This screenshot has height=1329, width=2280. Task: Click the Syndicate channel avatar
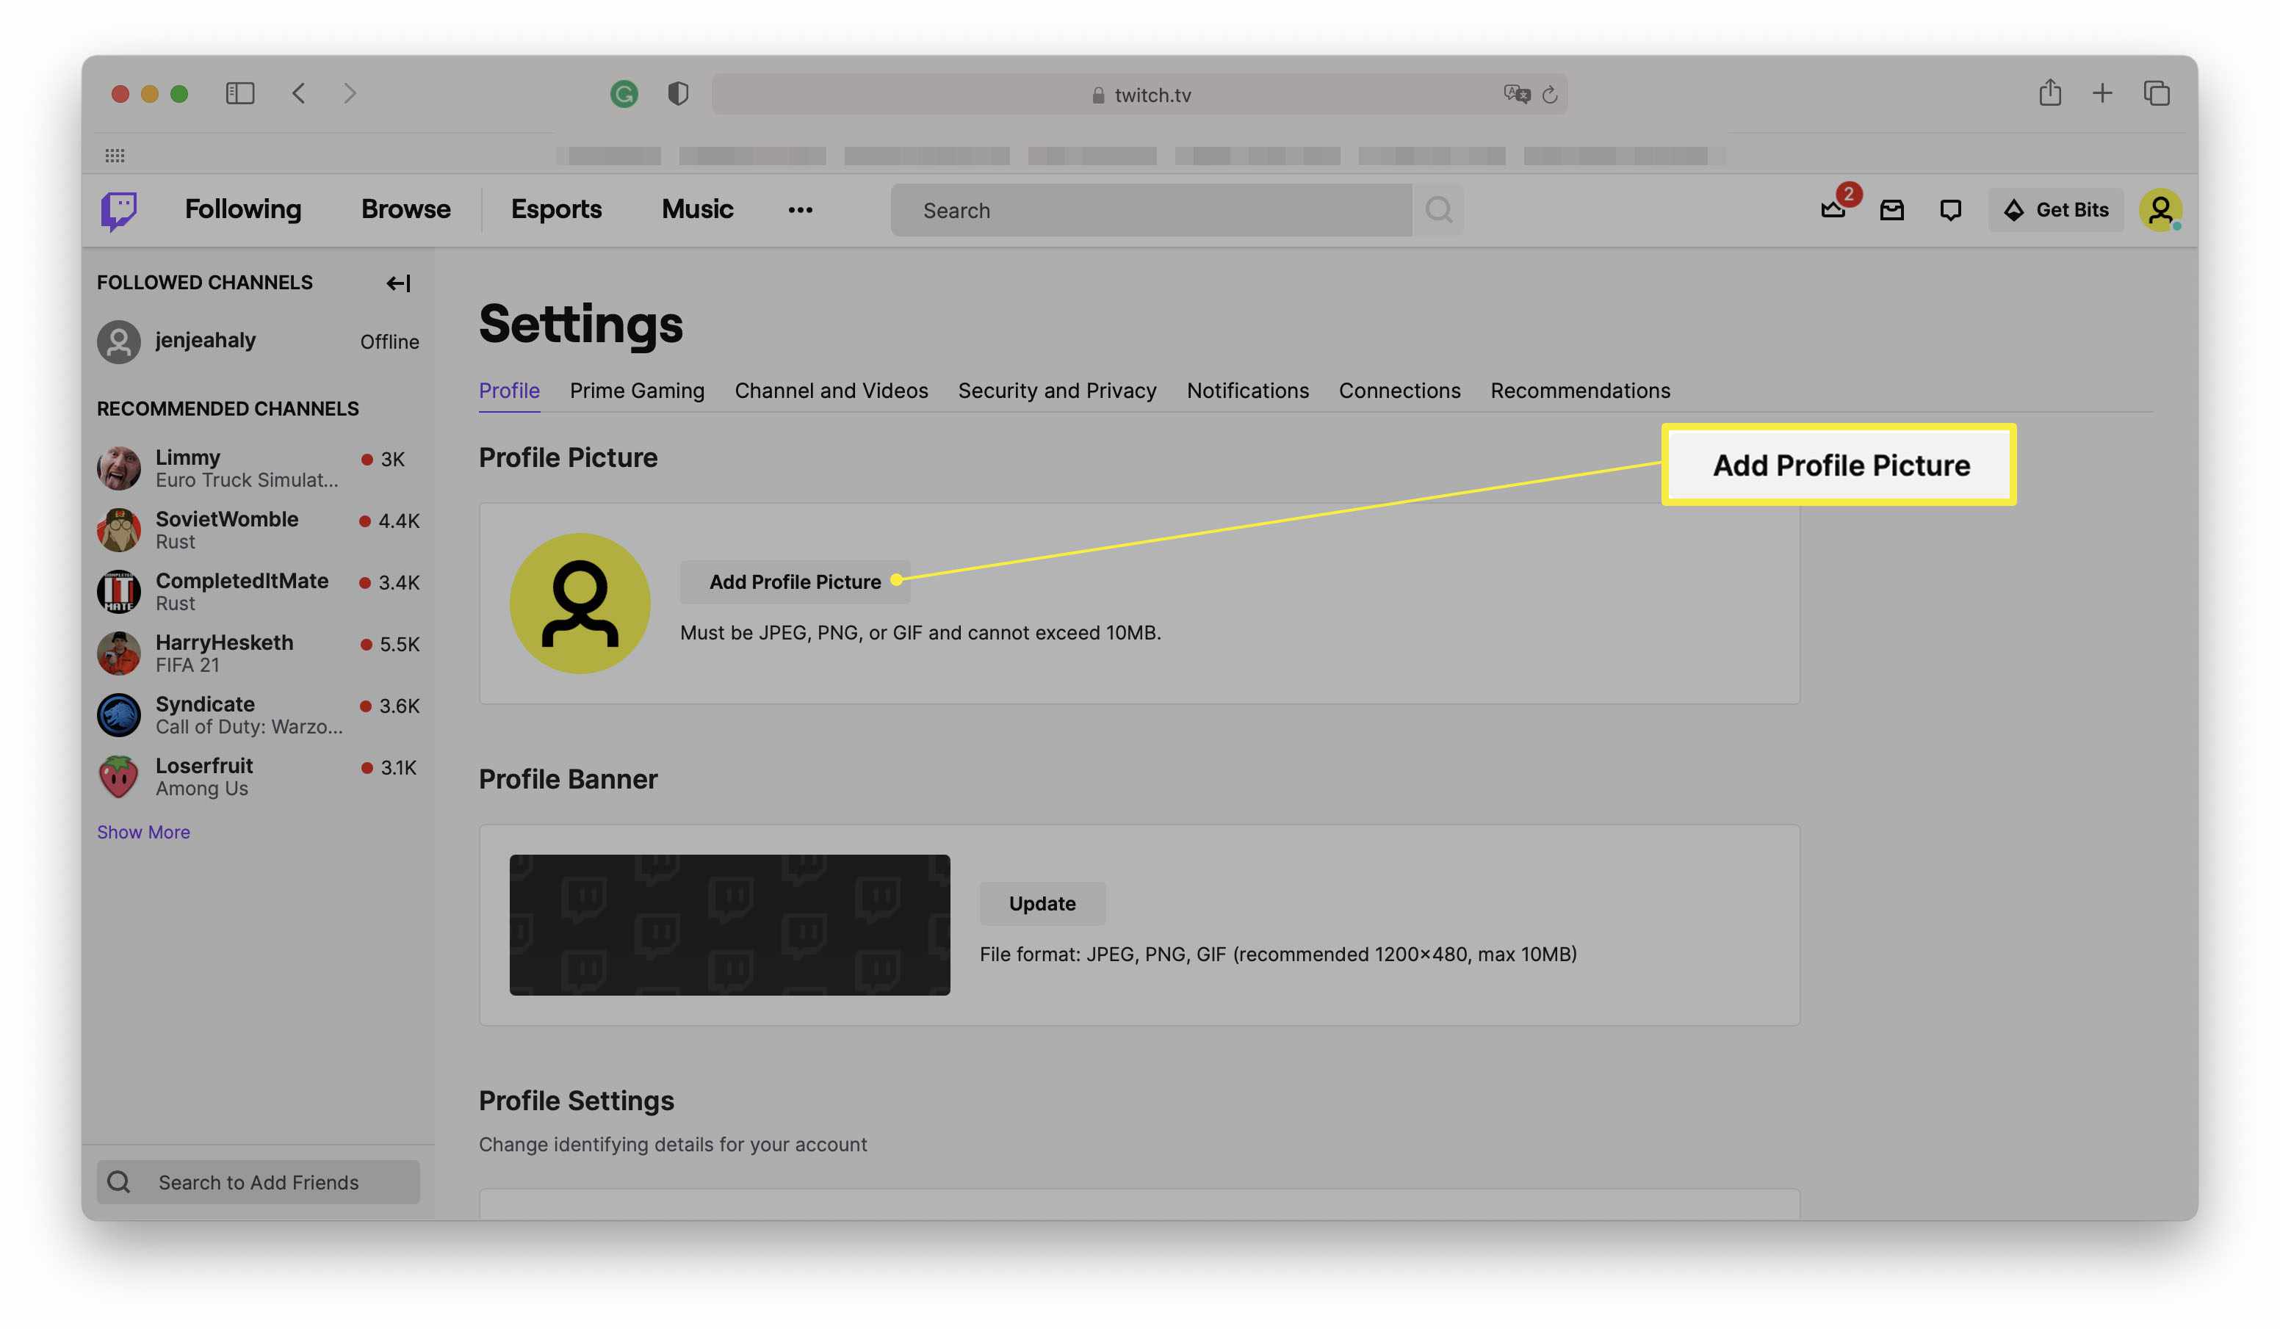(118, 714)
